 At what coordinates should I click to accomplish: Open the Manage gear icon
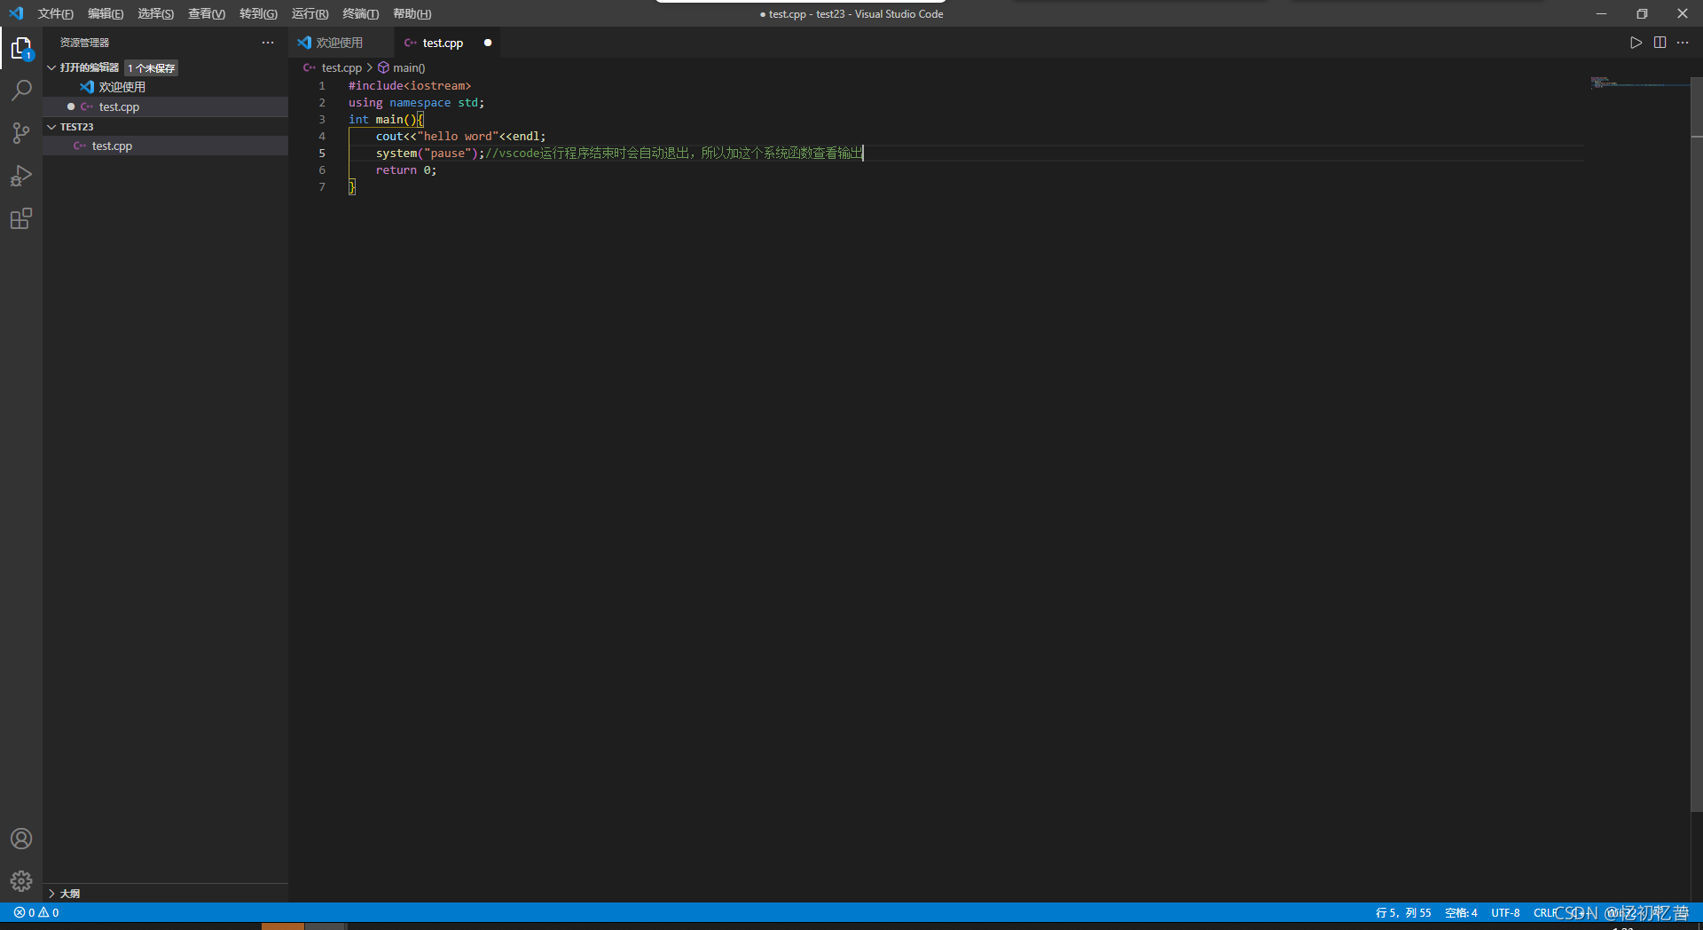pyautogui.click(x=21, y=881)
